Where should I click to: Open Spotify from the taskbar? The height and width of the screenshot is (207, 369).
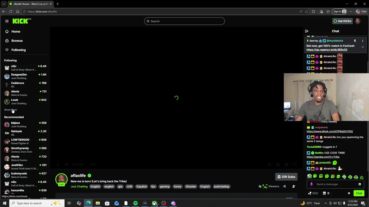pyautogui.click(x=135, y=203)
